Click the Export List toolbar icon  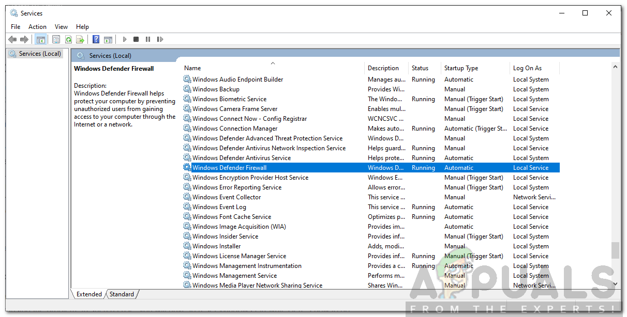80,39
